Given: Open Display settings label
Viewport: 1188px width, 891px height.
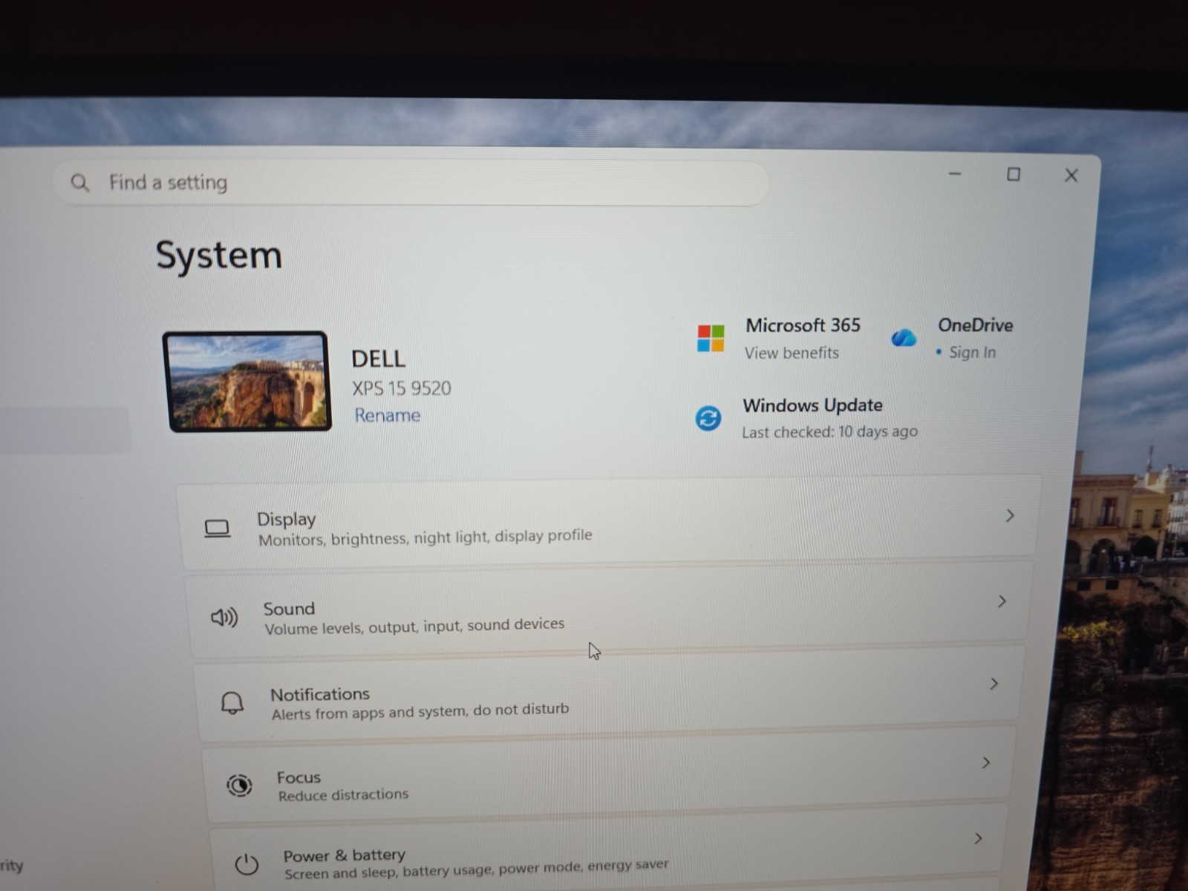Looking at the screenshot, I should click(x=286, y=519).
